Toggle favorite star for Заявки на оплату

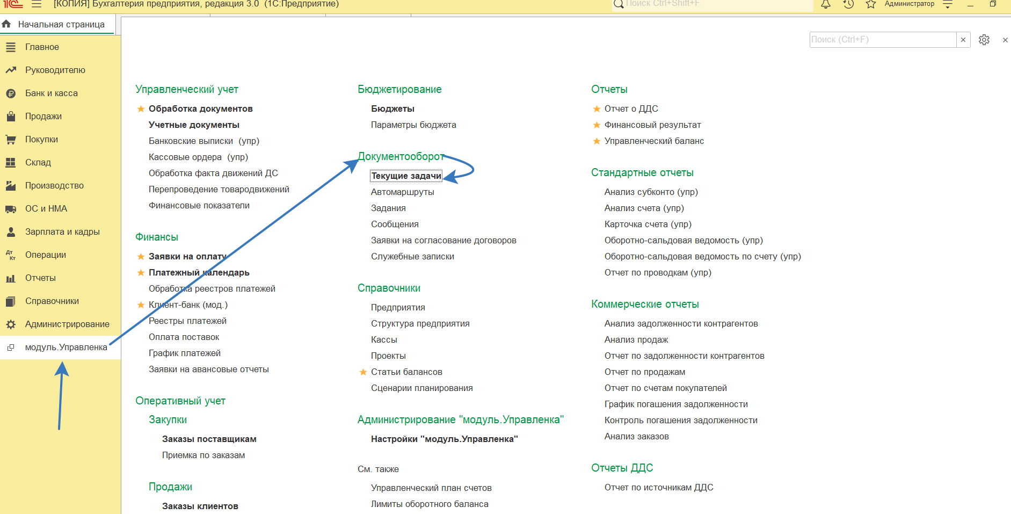[x=141, y=257]
